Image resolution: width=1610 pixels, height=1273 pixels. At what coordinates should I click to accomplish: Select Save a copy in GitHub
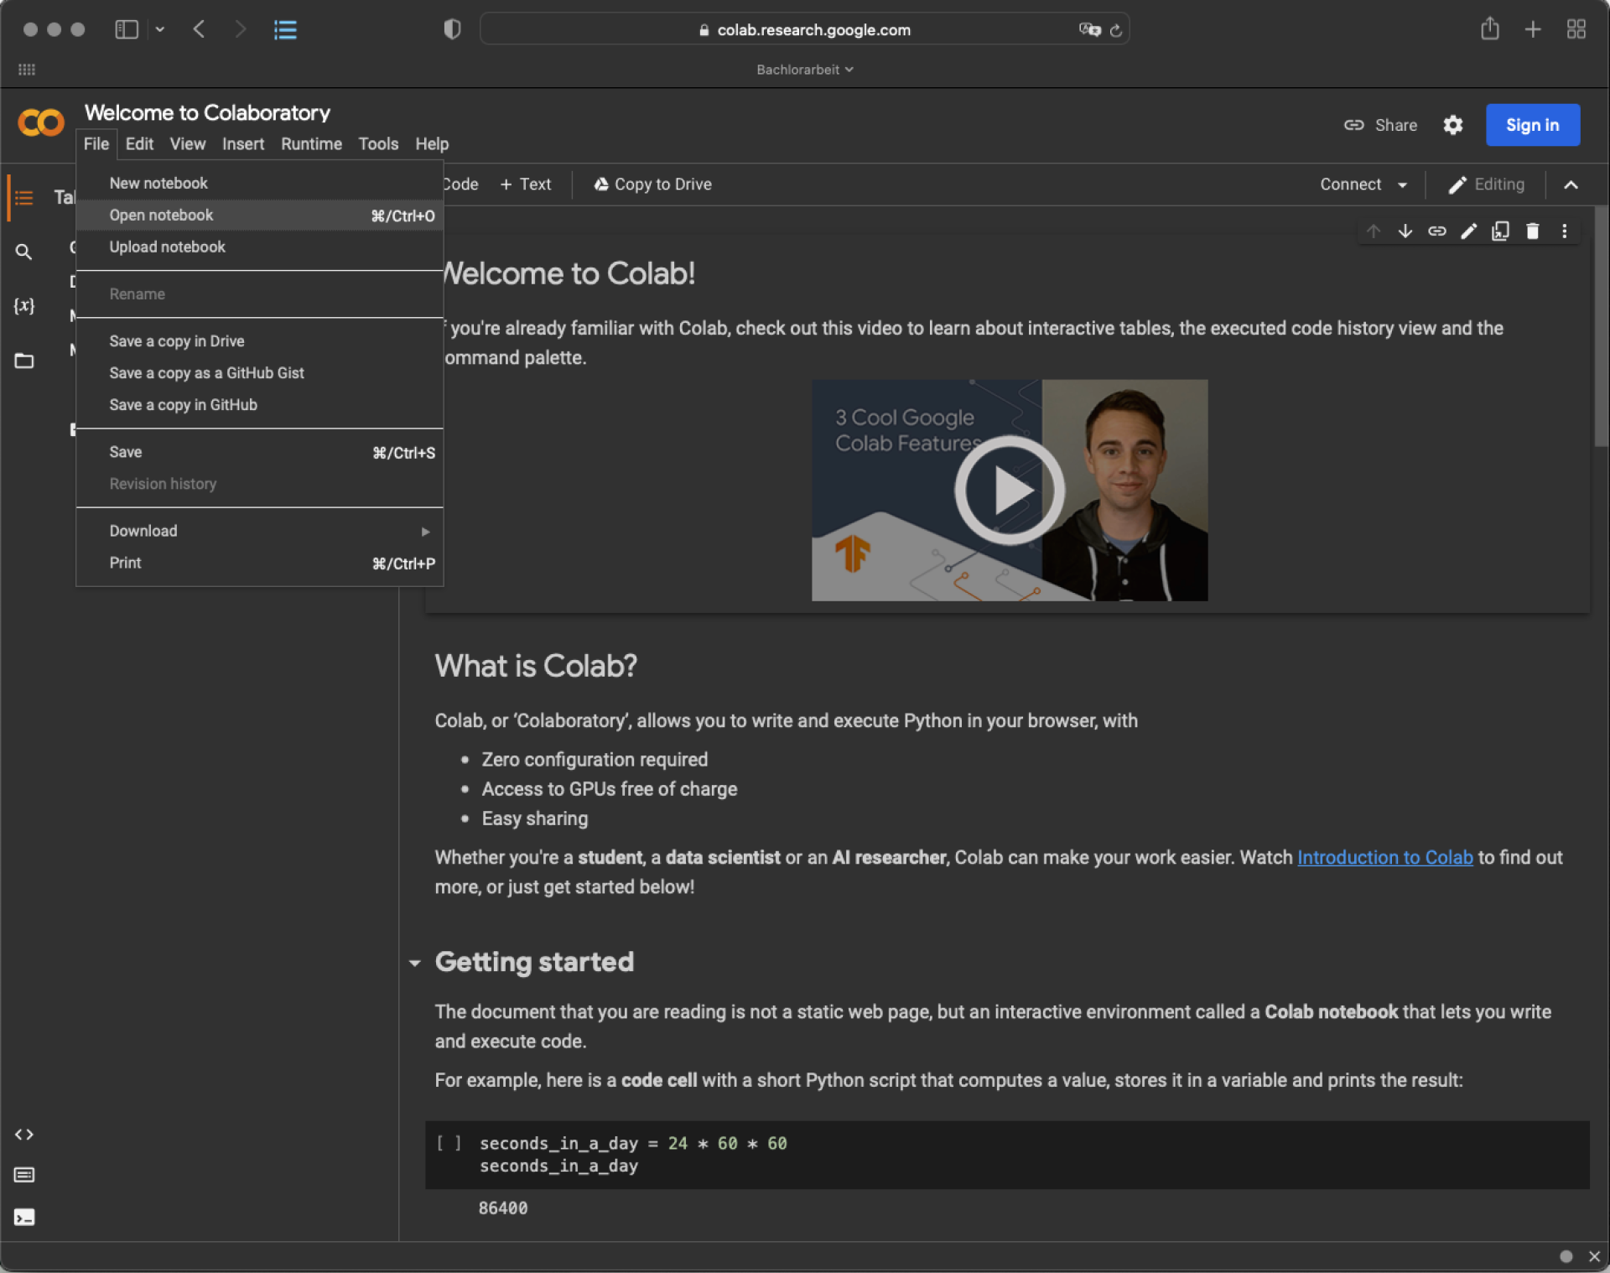click(259, 404)
